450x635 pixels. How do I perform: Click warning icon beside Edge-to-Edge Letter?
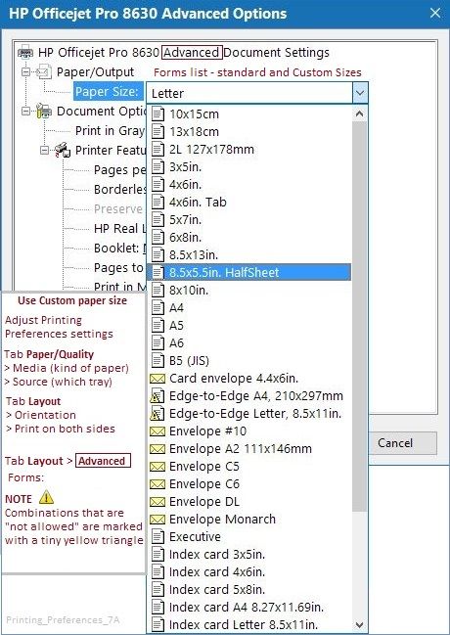click(x=157, y=414)
